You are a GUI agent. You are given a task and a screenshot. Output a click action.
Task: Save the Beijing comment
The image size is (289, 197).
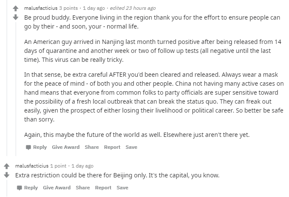(x=122, y=188)
